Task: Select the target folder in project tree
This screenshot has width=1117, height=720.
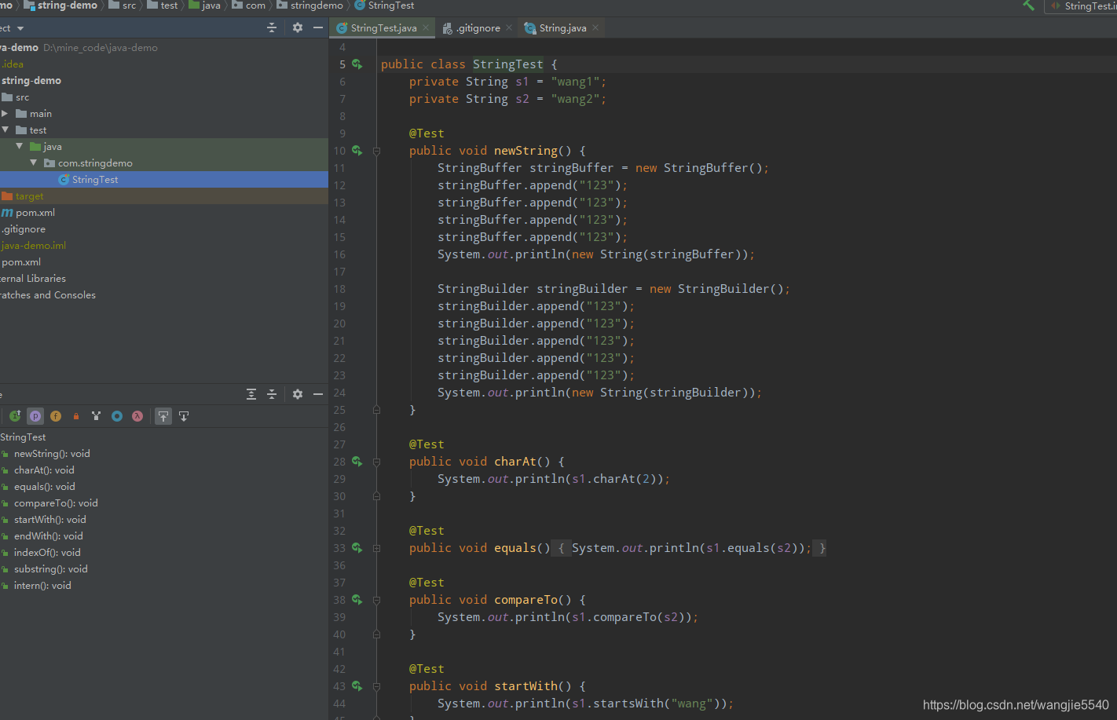Action: point(164,196)
